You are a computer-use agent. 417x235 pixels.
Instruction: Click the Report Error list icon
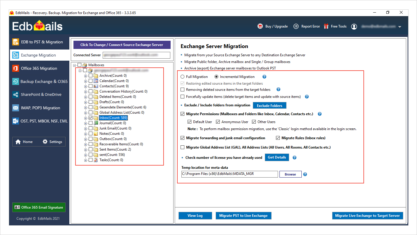pyautogui.click(x=296, y=26)
